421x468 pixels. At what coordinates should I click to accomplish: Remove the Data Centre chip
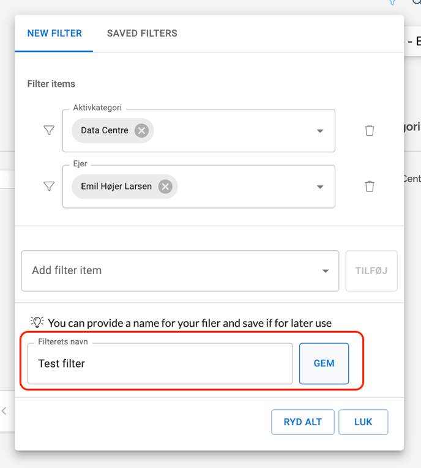click(141, 130)
